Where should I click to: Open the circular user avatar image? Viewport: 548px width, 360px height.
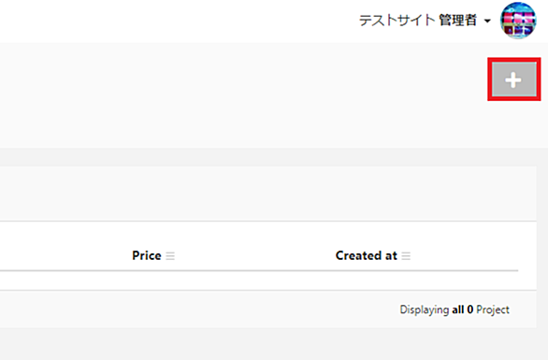[x=518, y=21]
